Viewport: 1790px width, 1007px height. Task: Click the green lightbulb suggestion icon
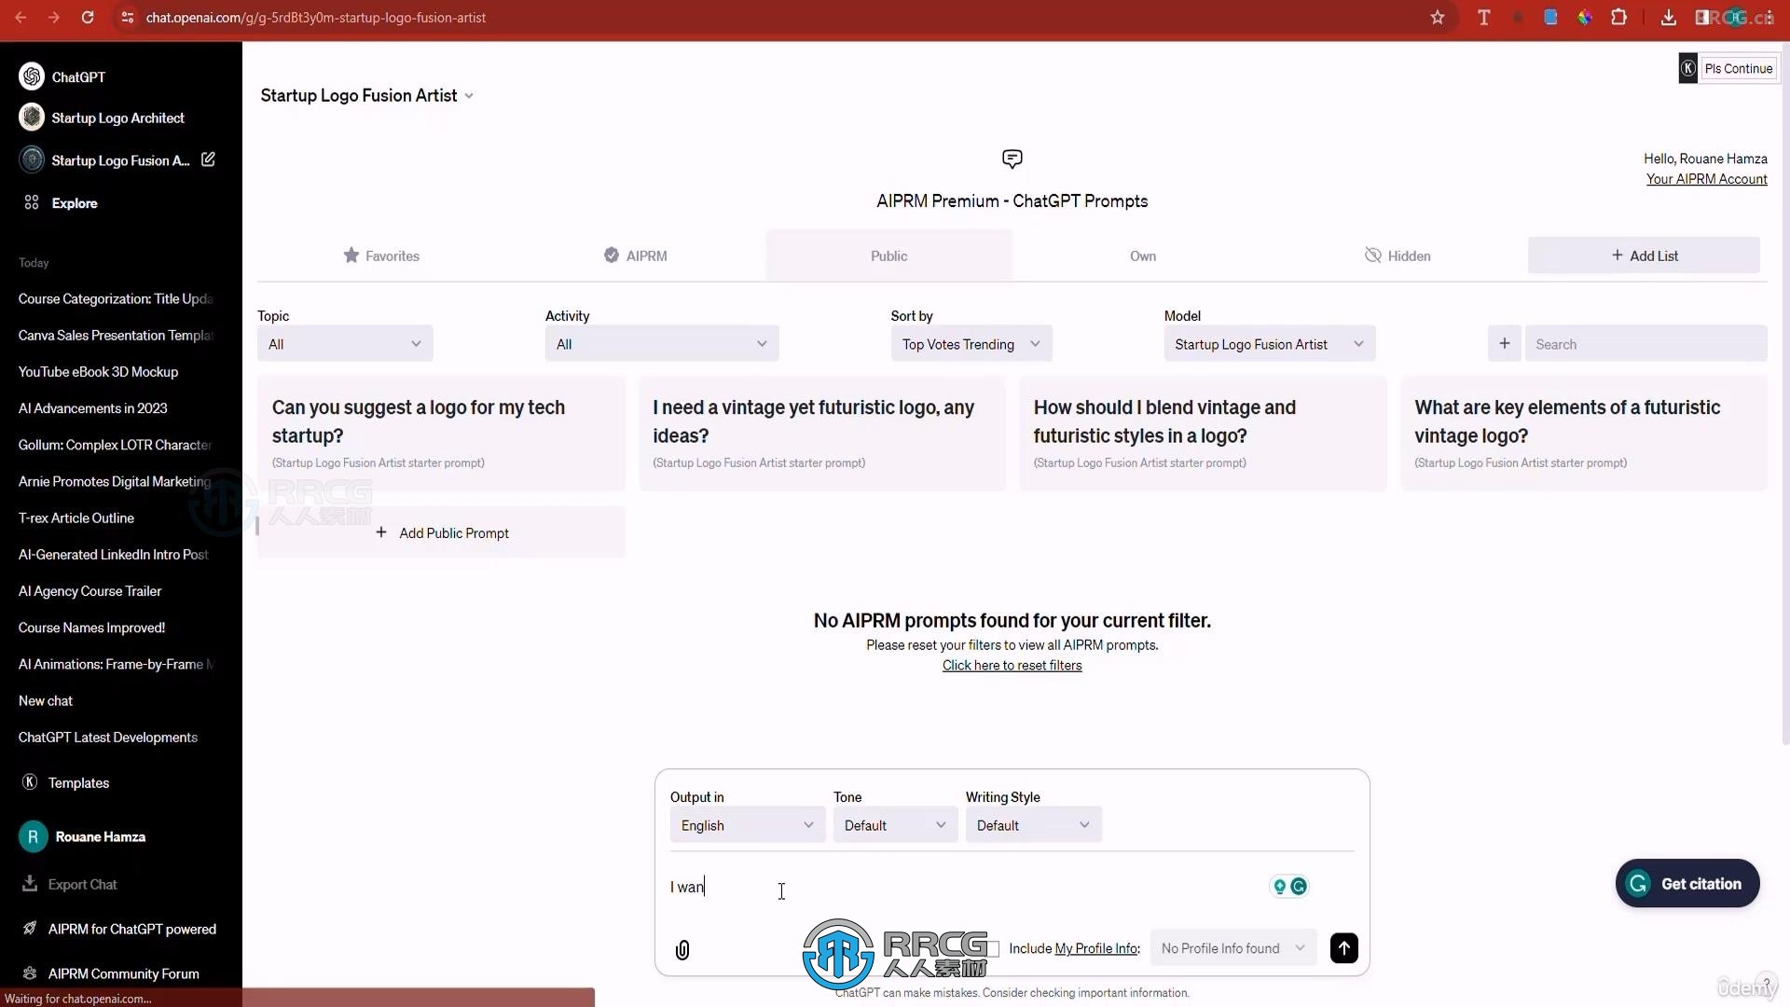[x=1280, y=887]
